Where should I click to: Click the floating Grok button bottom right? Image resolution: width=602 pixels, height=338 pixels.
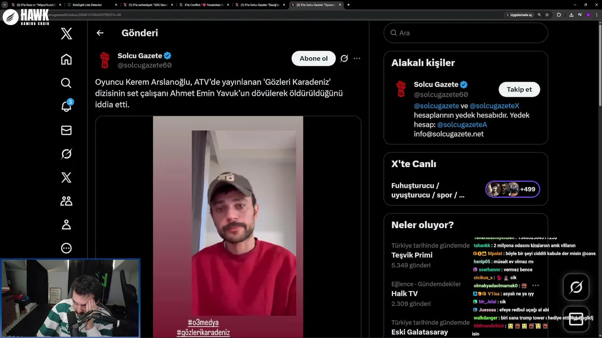click(576, 287)
